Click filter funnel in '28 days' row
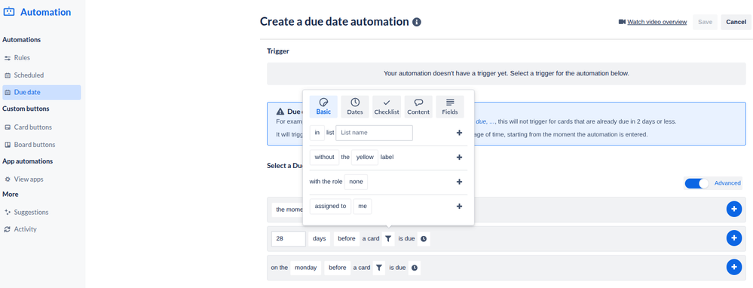The height and width of the screenshot is (288, 753). click(x=388, y=238)
